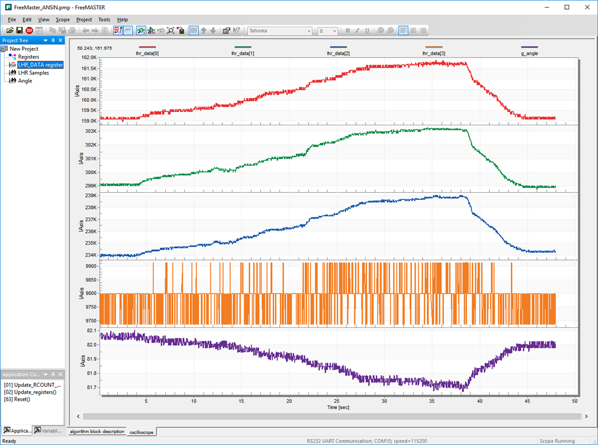The image size is (598, 445).
Task: Click the Copy toolbar icon
Action: click(x=53, y=30)
